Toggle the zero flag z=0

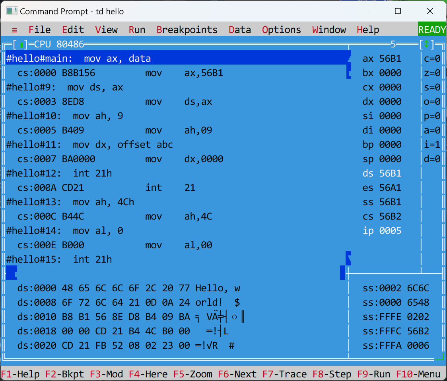point(432,73)
